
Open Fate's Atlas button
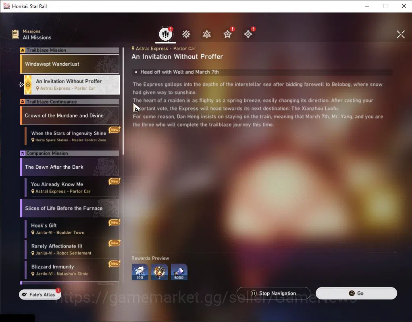[40, 295]
